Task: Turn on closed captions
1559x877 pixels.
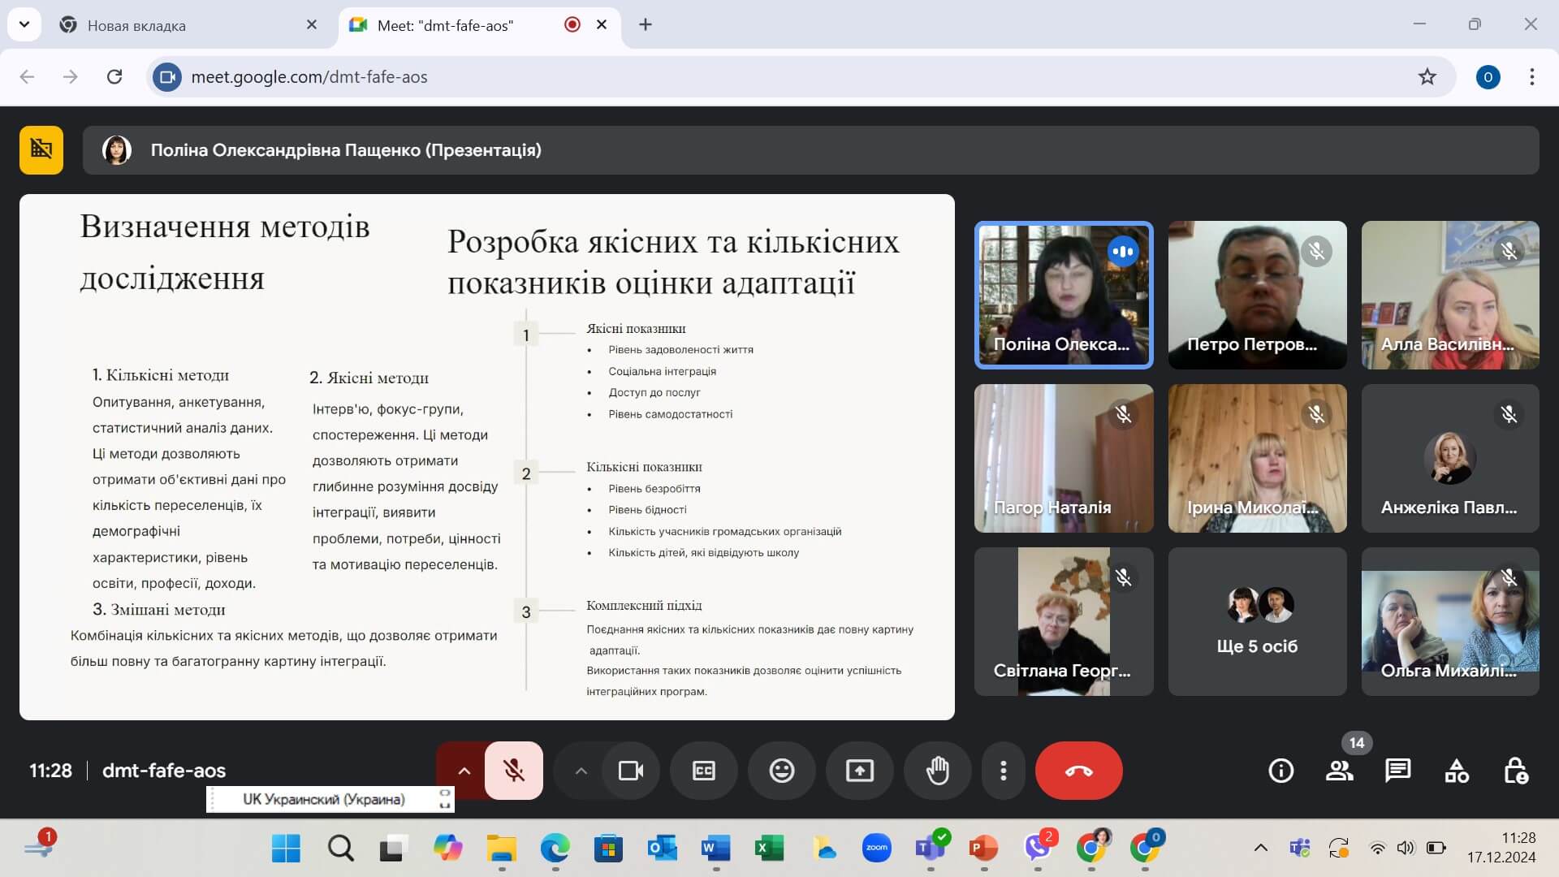Action: 703,771
